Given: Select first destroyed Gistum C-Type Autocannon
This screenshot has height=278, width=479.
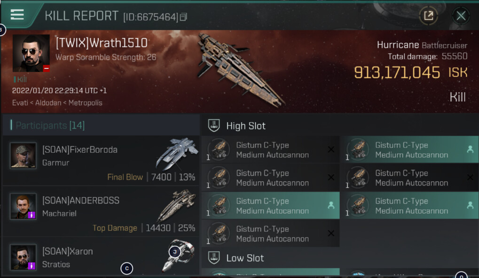Looking at the screenshot, I should click(x=271, y=149).
